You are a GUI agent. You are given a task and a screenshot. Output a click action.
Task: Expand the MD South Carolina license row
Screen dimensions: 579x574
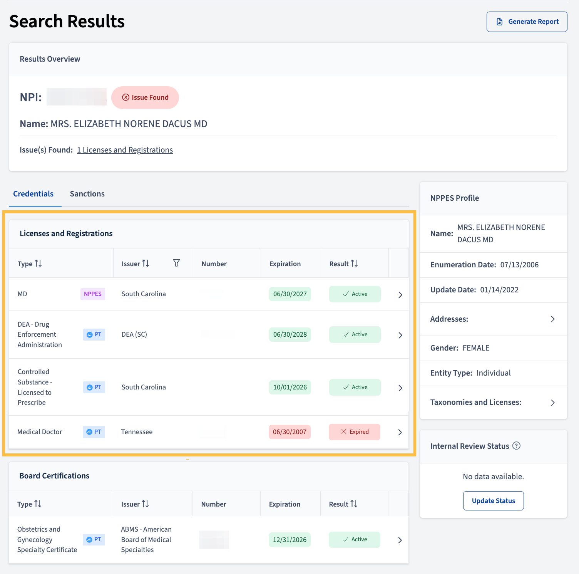click(x=400, y=295)
